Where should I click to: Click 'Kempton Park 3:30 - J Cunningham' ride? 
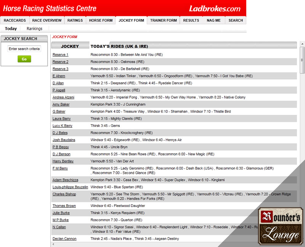[x=118, y=104]
